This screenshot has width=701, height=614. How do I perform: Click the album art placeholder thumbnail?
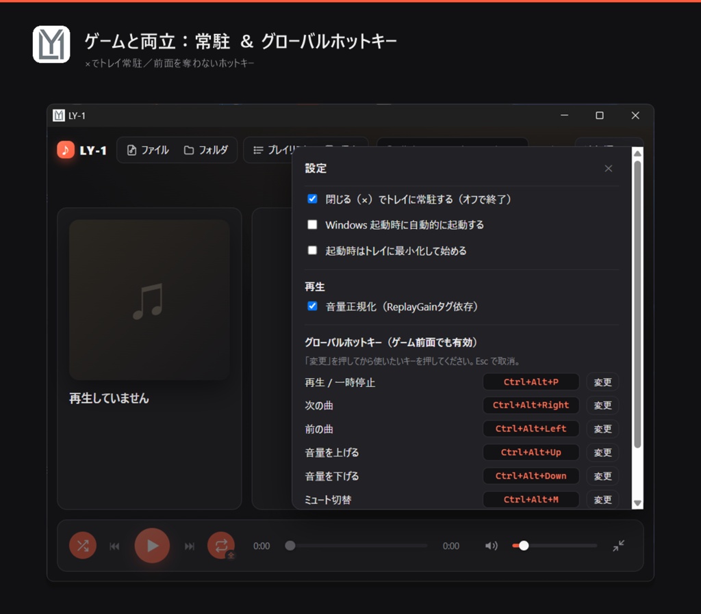[x=149, y=299]
